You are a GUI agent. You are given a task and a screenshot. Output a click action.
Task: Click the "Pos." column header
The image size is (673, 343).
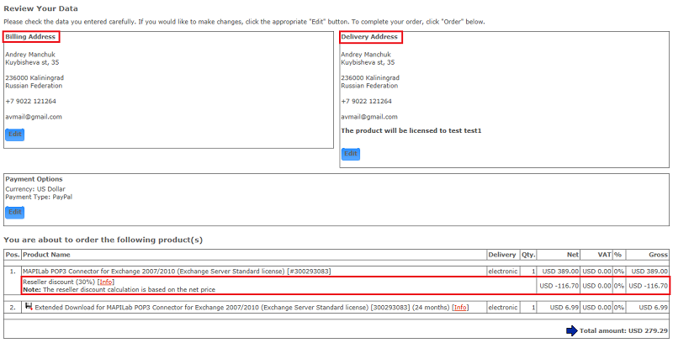coord(13,255)
